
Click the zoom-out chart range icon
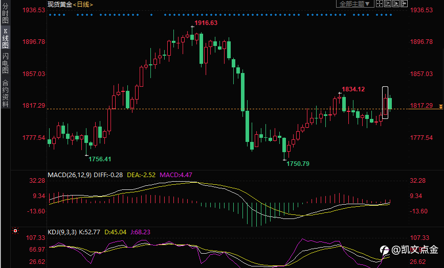pos(387,4)
